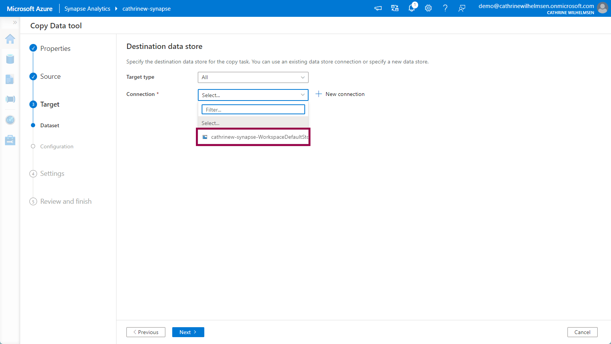
Task: Click the Next button
Action: click(x=188, y=332)
